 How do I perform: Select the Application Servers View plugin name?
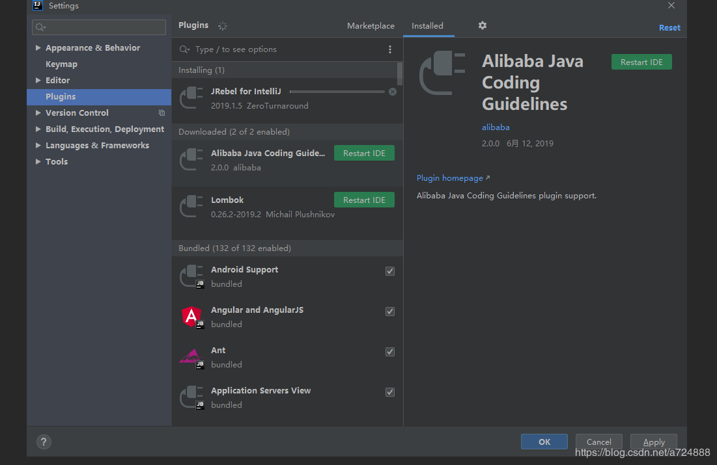pyautogui.click(x=260, y=391)
